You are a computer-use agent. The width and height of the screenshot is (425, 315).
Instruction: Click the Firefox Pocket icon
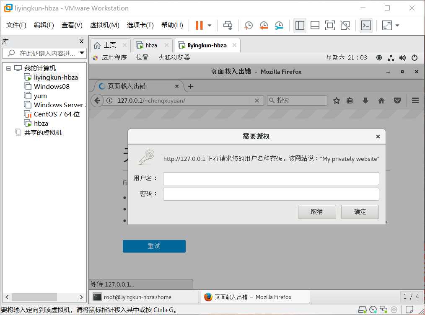coord(397,101)
